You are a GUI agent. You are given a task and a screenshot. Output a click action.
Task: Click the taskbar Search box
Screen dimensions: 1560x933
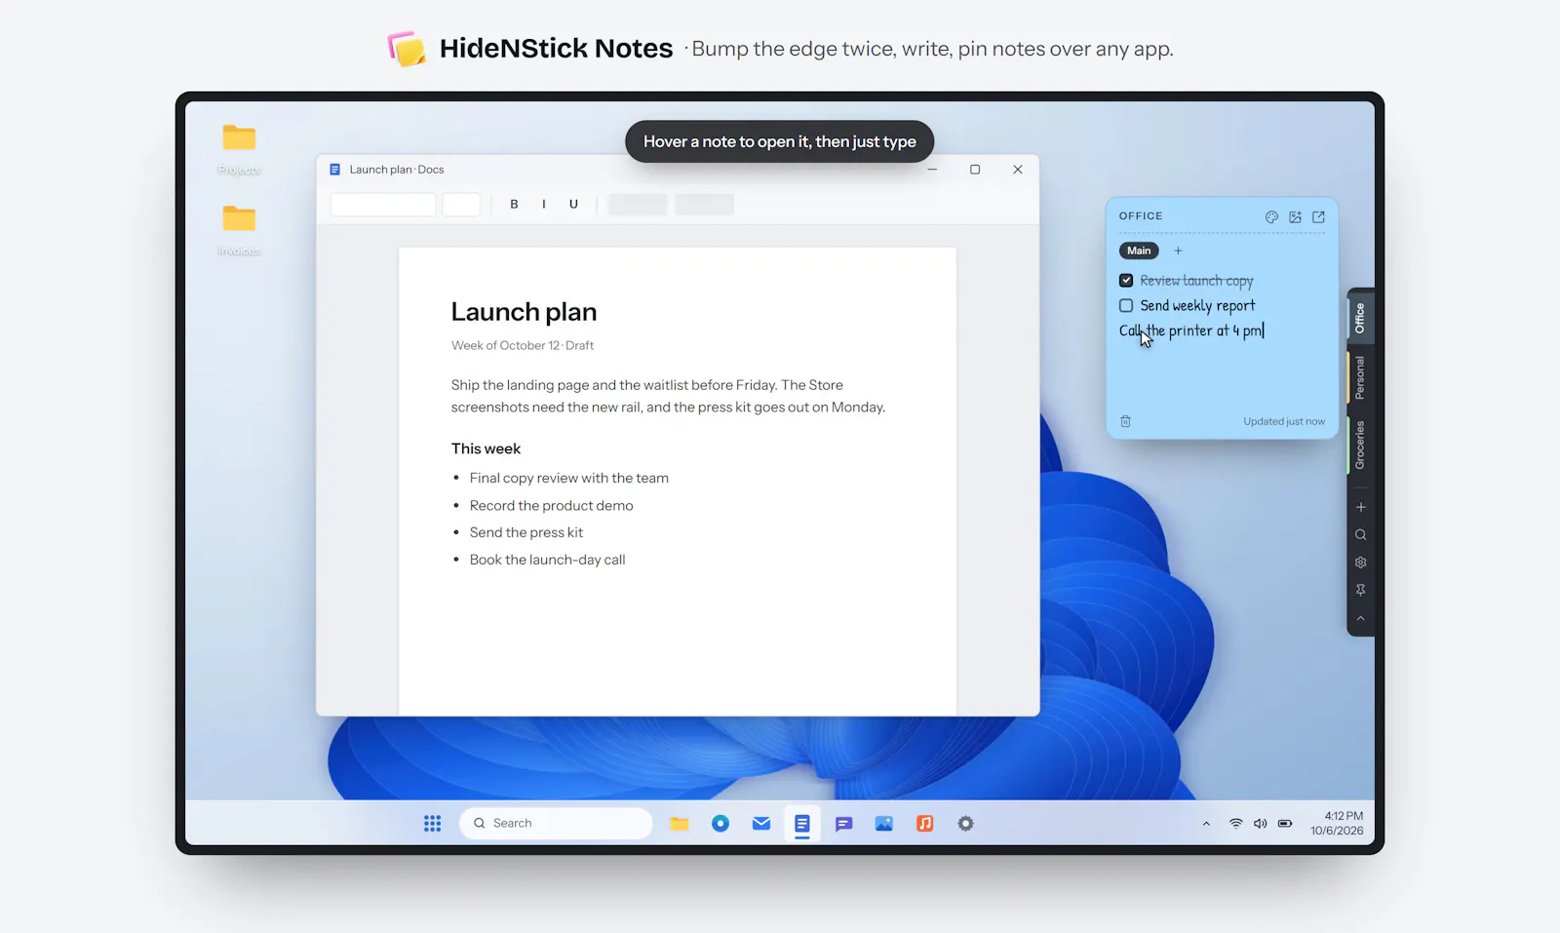(x=556, y=824)
